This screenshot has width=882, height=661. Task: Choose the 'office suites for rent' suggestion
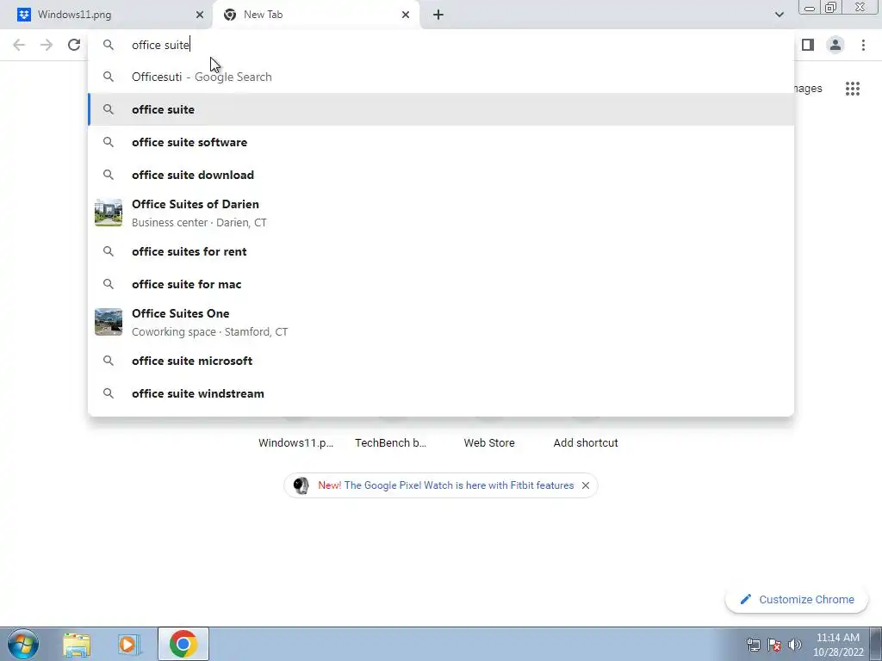click(x=441, y=251)
